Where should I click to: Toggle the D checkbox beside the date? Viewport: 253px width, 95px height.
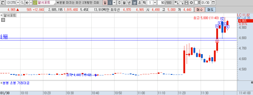point(196,3)
